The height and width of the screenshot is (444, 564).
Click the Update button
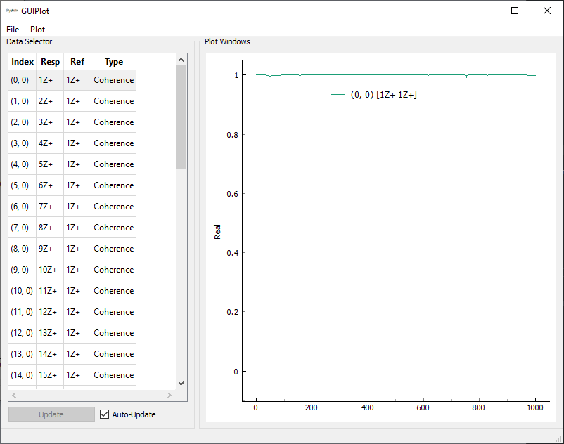[x=51, y=414]
